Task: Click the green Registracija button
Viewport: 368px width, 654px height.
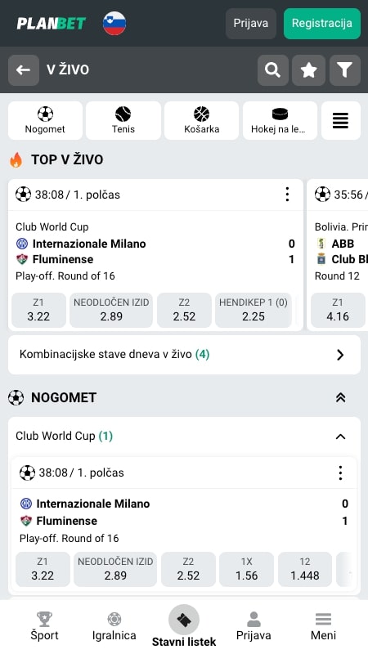Action: tap(321, 24)
